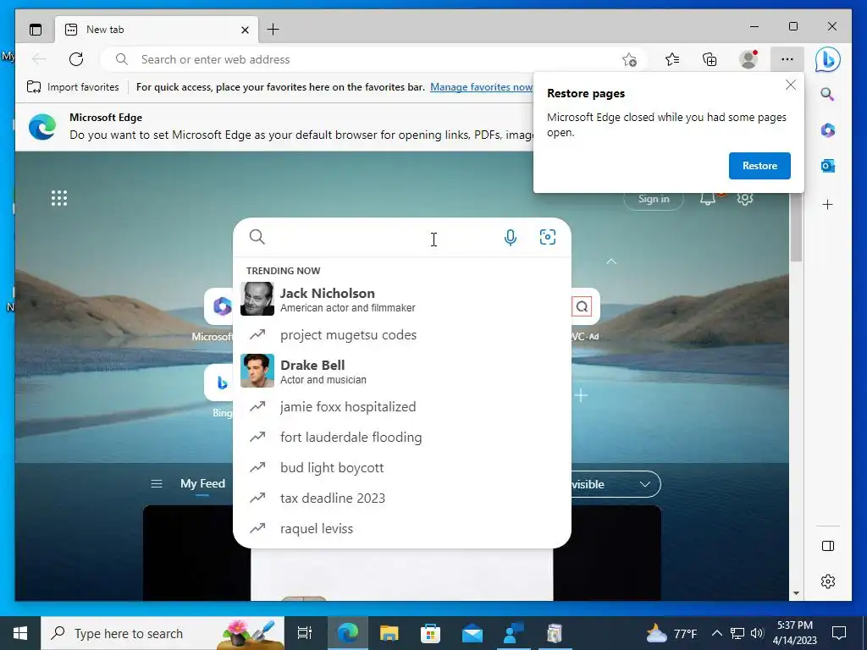Click the Restore button
Screen dimensions: 867x650
[x=759, y=166]
